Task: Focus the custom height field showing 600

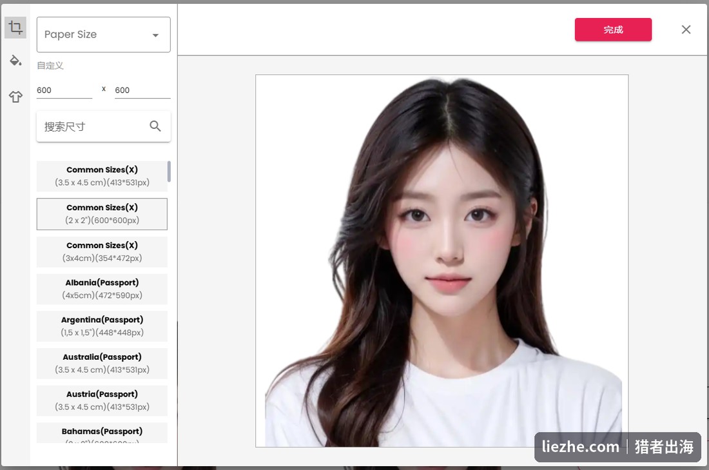Action: pos(142,90)
